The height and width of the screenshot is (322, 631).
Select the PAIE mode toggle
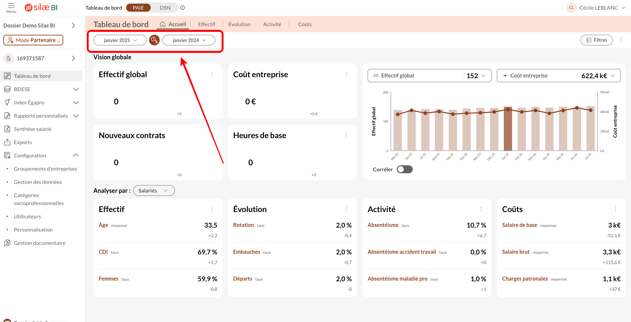138,8
